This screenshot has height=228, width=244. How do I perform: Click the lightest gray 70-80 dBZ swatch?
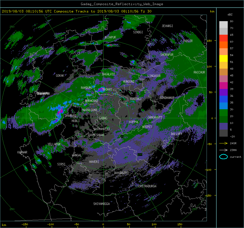223,25
